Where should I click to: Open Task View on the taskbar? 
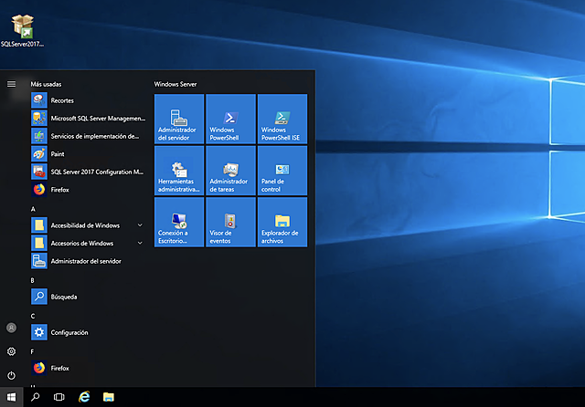tap(58, 397)
